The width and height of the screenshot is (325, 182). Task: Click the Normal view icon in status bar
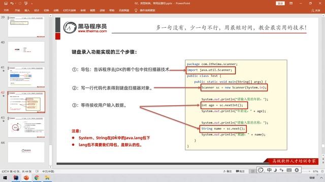coord(253,171)
